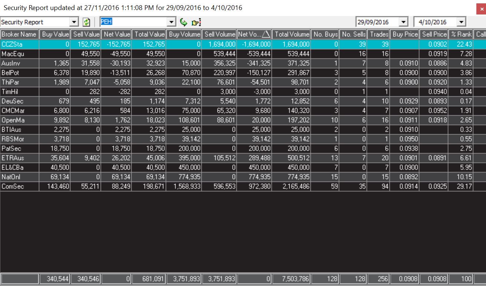Viewport: 486px width, 286px height.
Task: Click trades total footer 256
Action: click(x=383, y=279)
